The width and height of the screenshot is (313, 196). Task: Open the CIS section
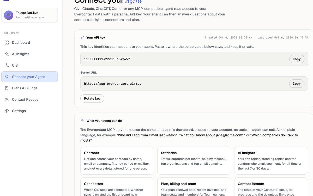pos(29,65)
